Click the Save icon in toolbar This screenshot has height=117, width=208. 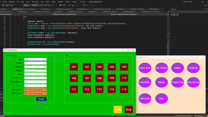[x=10, y=5]
